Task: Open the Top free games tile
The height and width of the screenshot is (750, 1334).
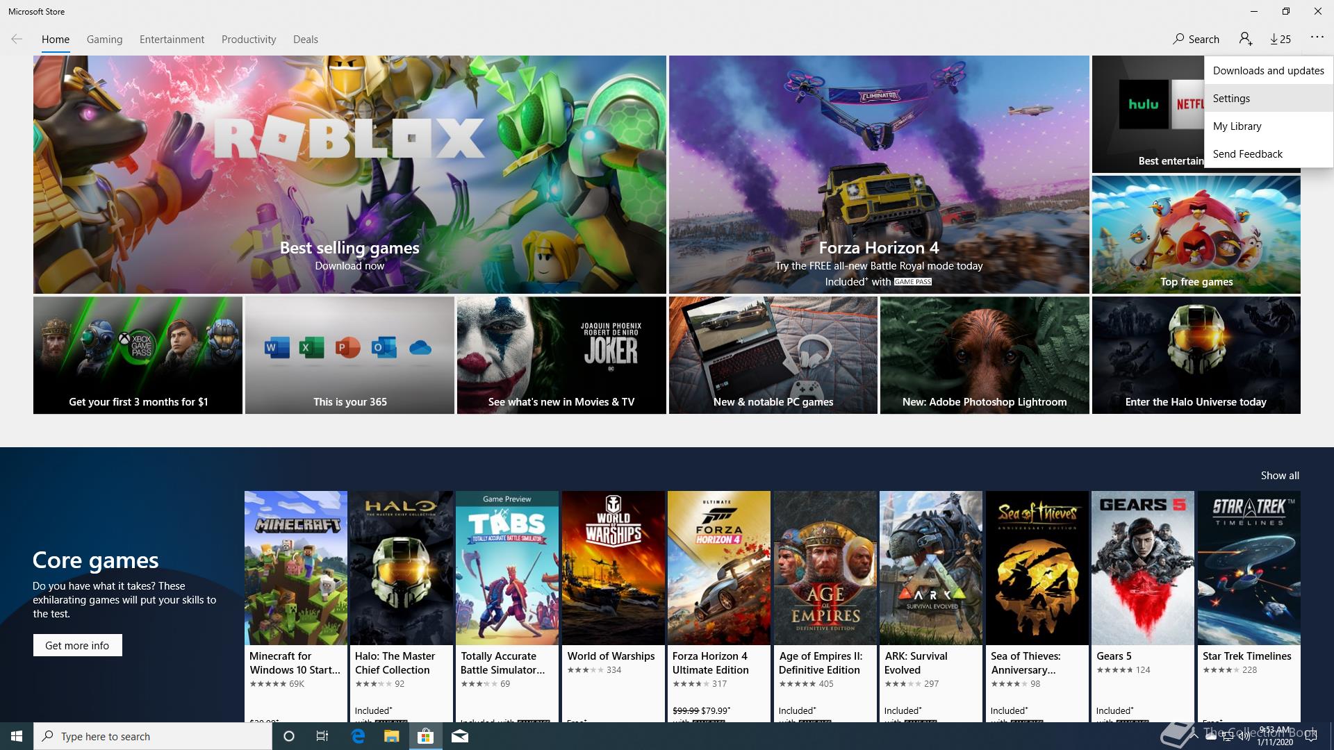Action: point(1196,235)
